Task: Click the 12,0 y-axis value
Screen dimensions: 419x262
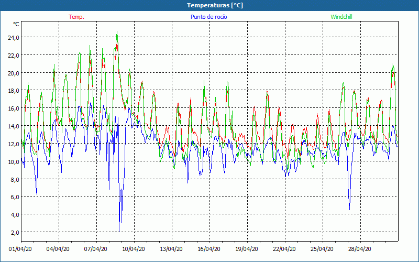Action: point(14,144)
